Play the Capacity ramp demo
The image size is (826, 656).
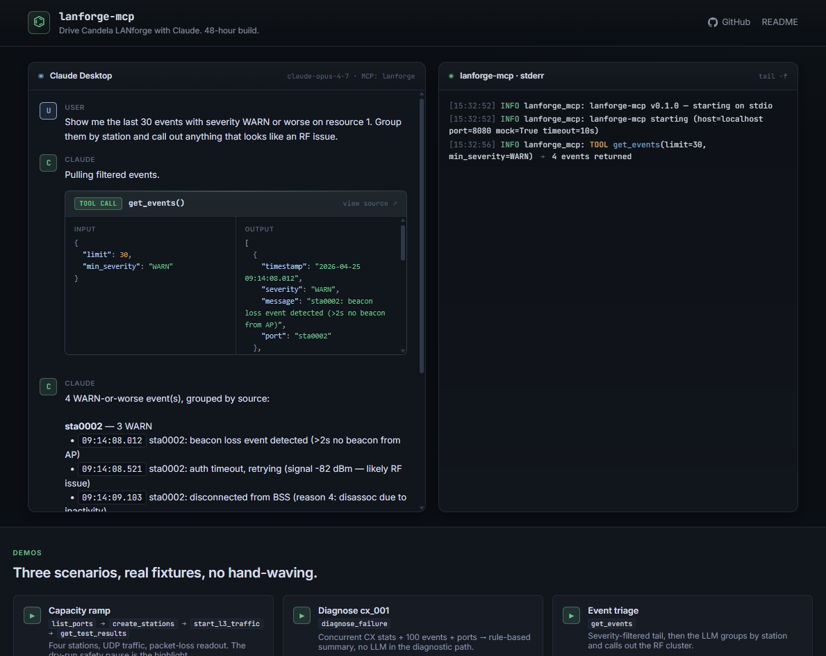click(32, 616)
